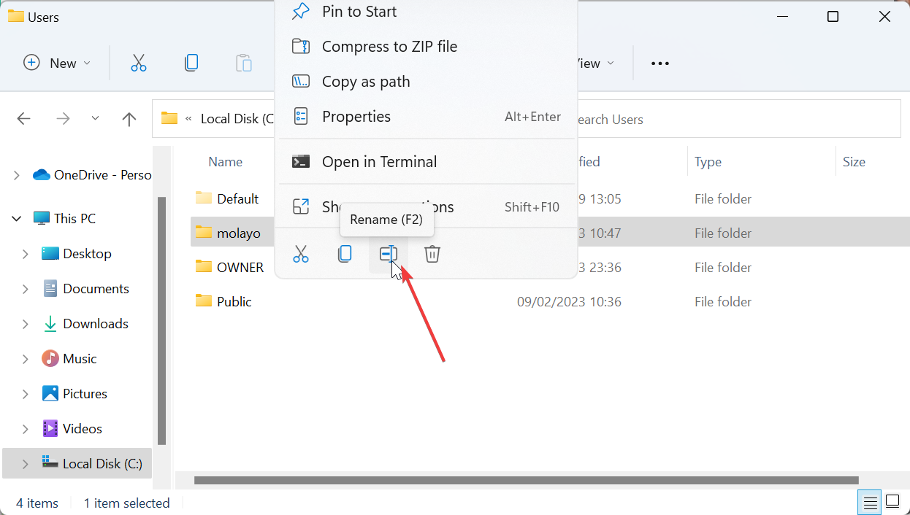
Task: Click the Rename (F2) icon
Action: pos(388,254)
